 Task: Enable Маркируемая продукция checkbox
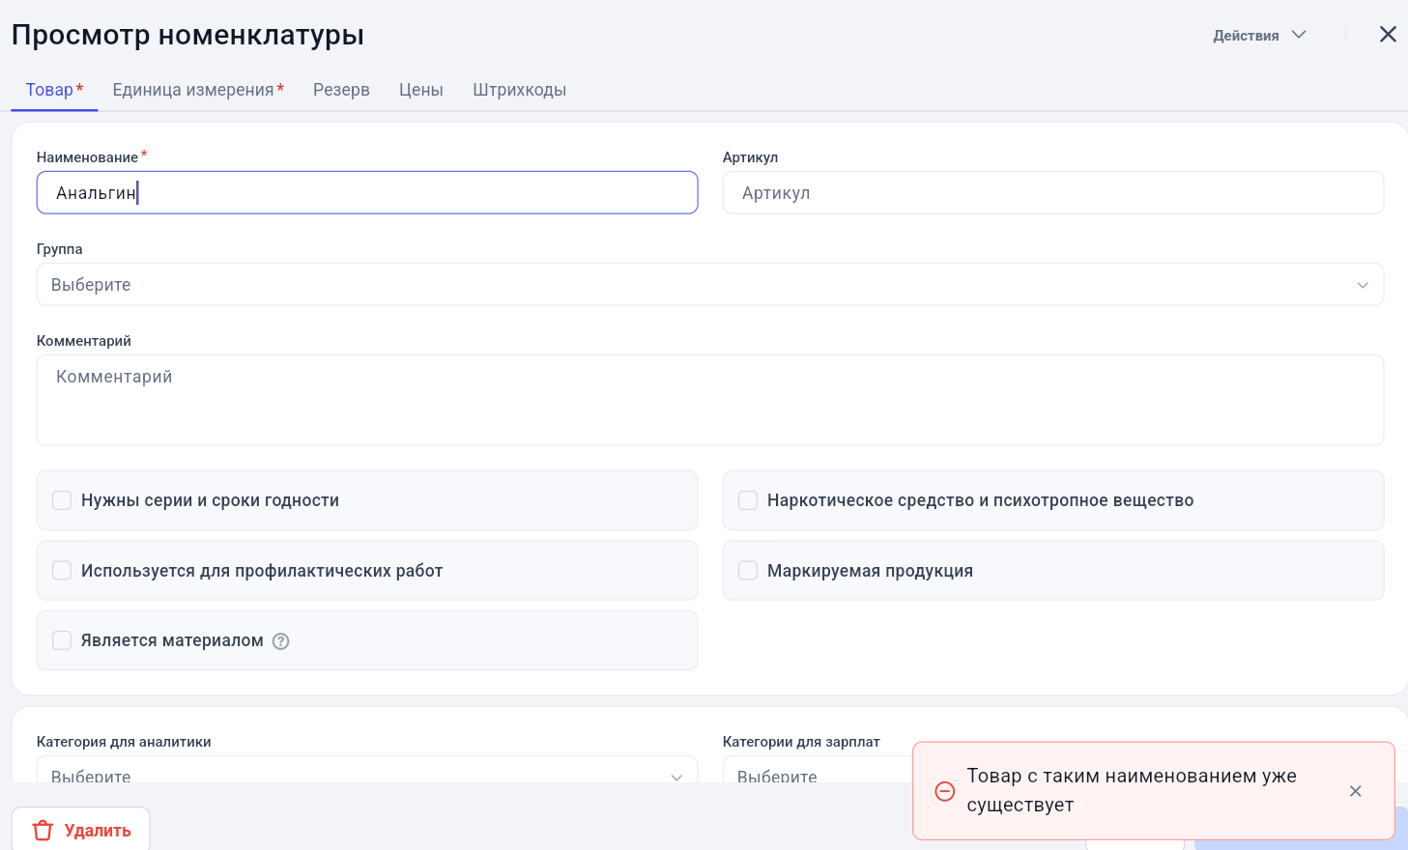(x=748, y=571)
